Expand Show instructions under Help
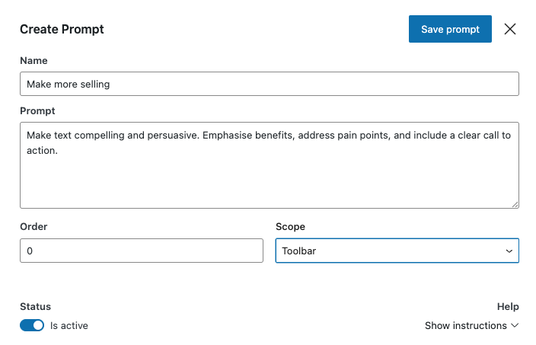The height and width of the screenshot is (345, 536). 465,325
